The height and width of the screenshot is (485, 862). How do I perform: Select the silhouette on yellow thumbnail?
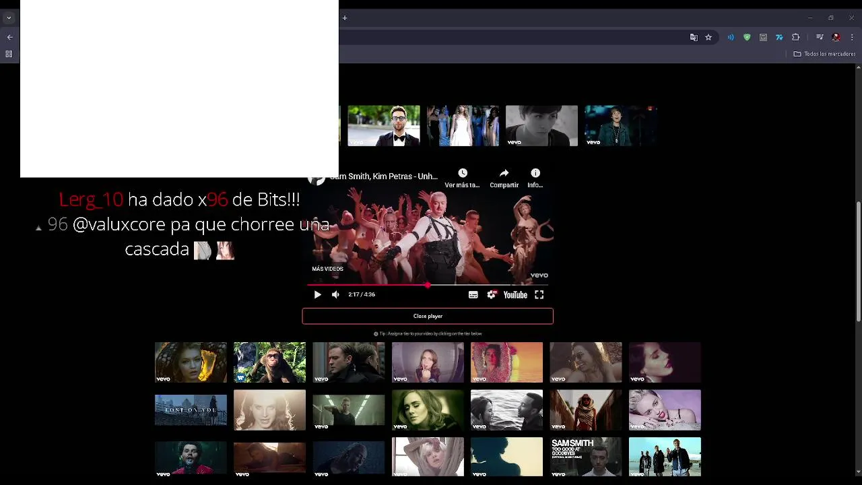pos(506,457)
